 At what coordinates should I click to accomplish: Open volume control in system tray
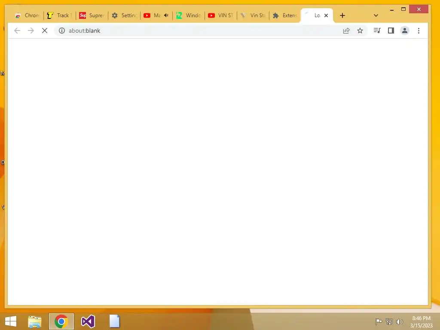[x=399, y=321]
